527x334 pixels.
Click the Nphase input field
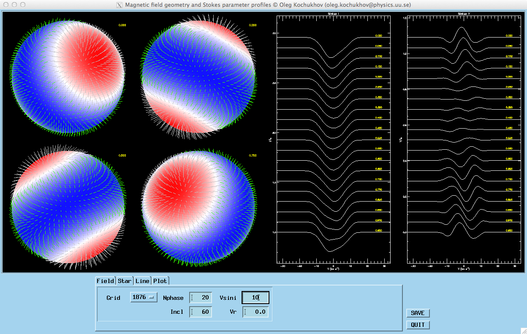[201, 298]
